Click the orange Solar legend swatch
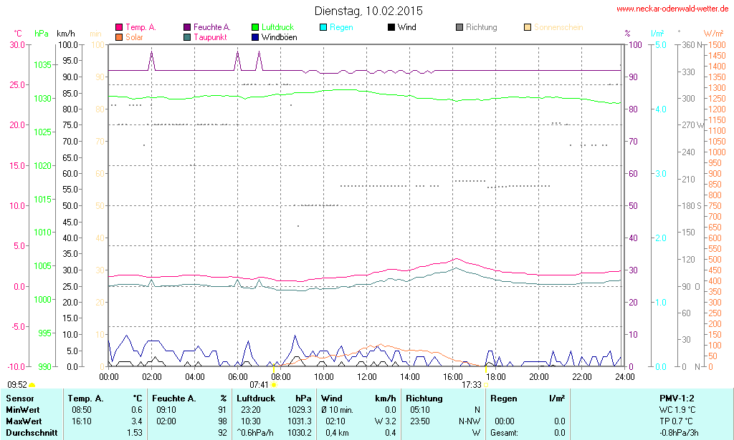The height and width of the screenshot is (440, 734). click(118, 37)
